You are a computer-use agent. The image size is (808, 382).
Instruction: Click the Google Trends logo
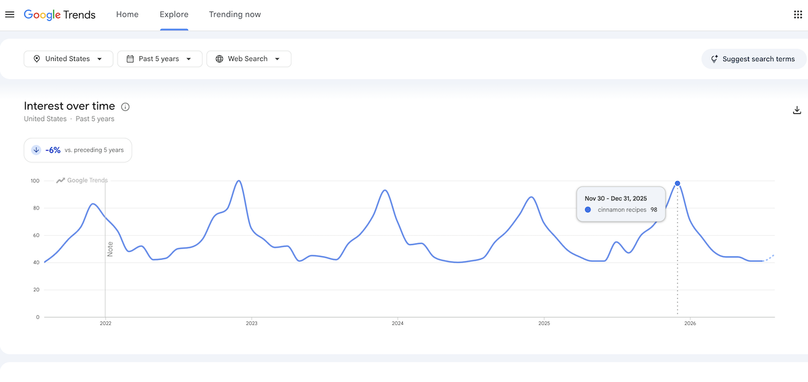tap(59, 15)
